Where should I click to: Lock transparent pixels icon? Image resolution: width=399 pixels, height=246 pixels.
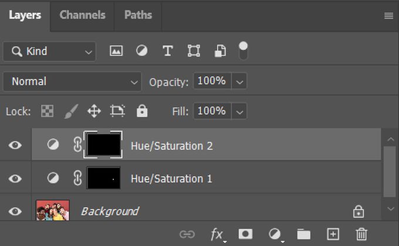click(46, 111)
